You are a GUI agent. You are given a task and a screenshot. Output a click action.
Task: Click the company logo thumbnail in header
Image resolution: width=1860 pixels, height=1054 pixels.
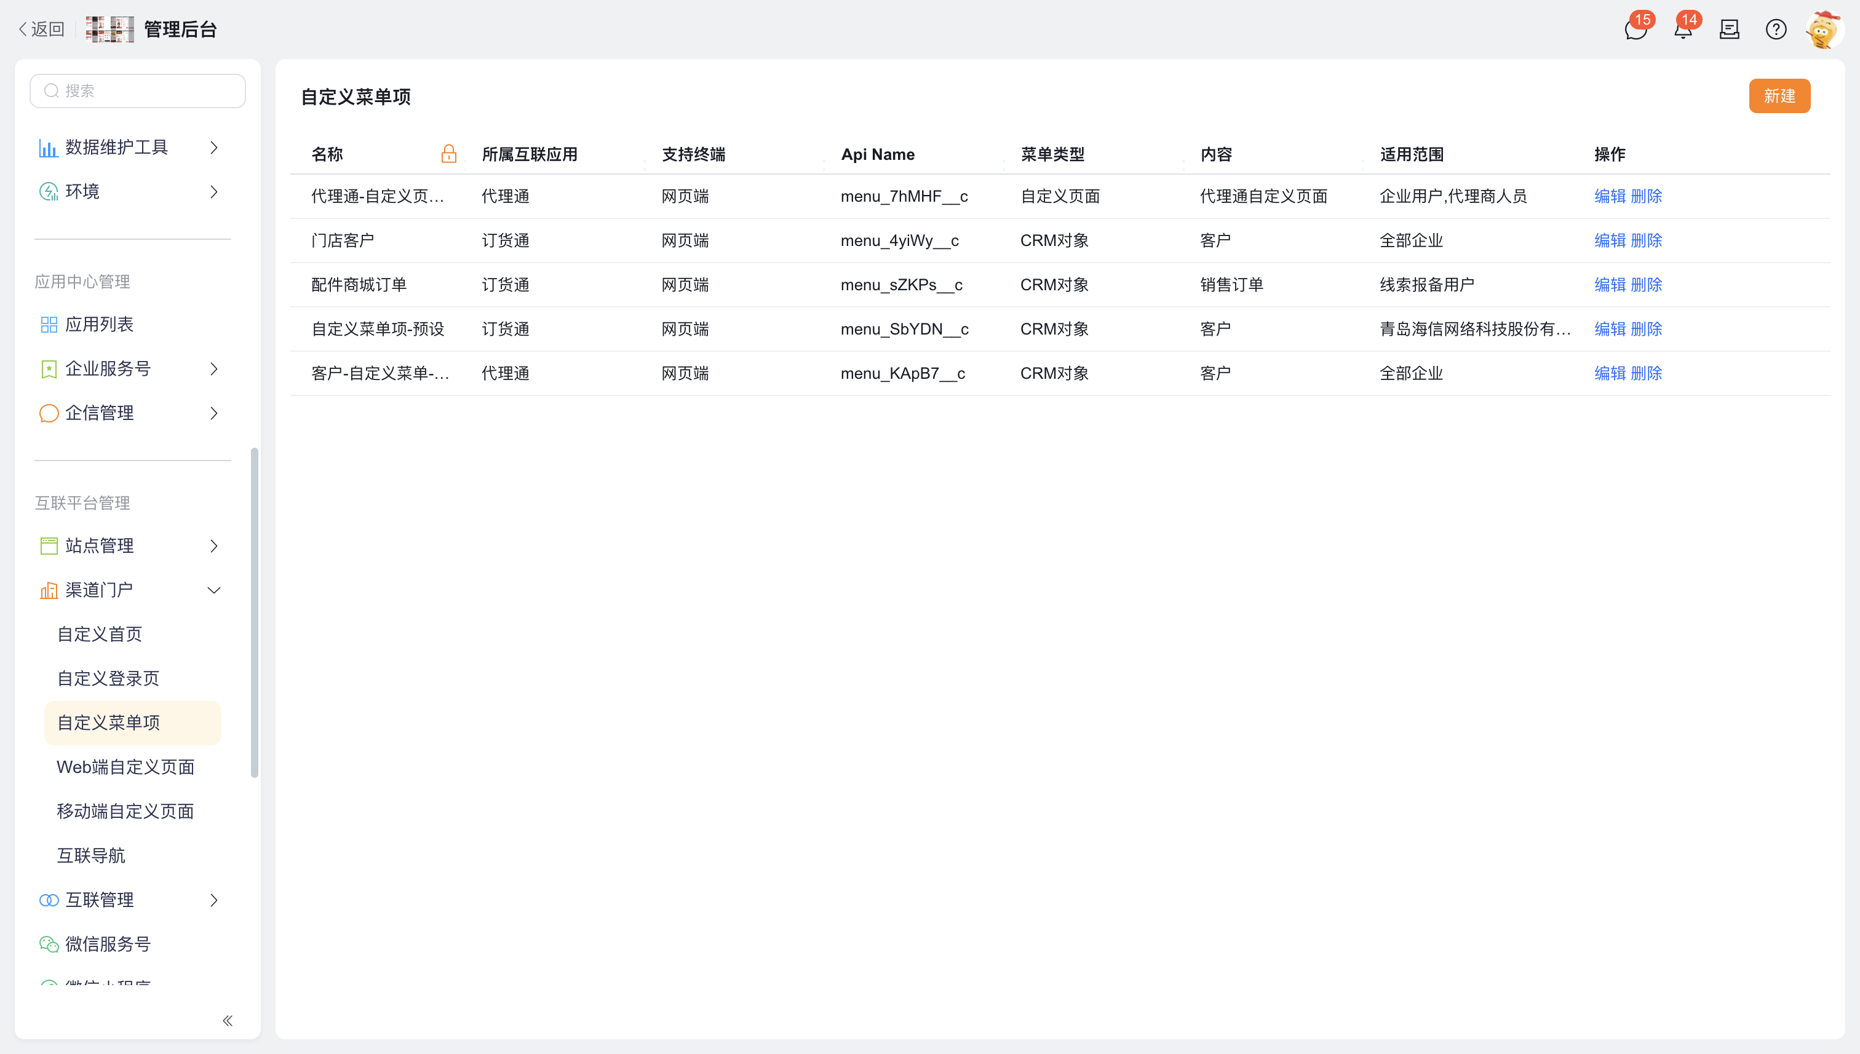pyautogui.click(x=109, y=30)
